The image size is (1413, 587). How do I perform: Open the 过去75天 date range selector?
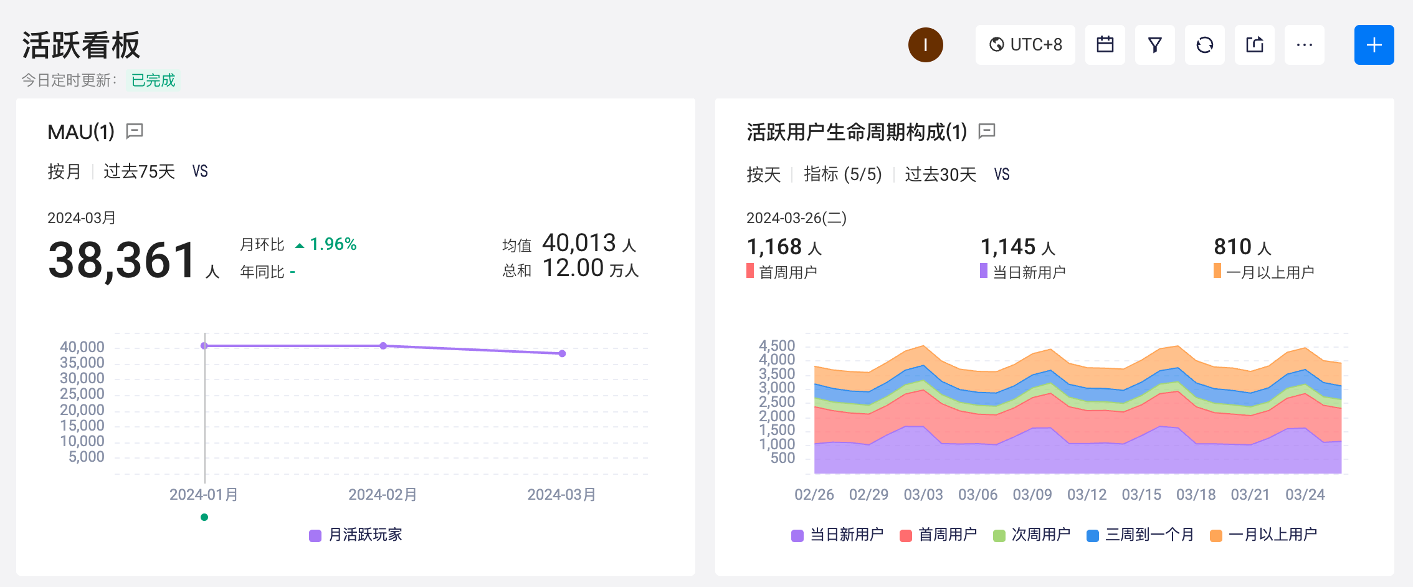tap(139, 171)
